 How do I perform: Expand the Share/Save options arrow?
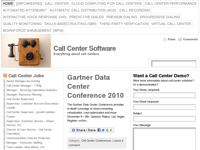click(111, 130)
